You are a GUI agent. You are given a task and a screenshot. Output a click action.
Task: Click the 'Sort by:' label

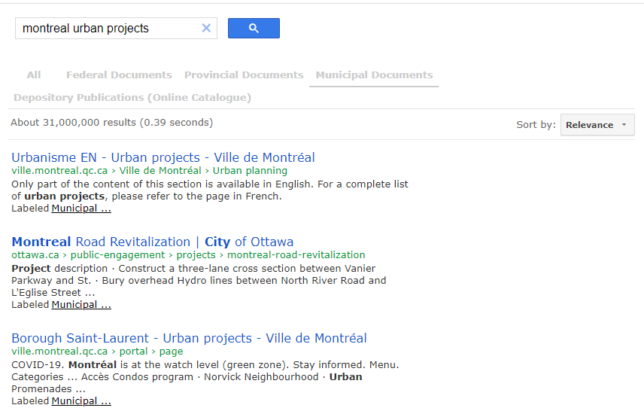(x=536, y=125)
